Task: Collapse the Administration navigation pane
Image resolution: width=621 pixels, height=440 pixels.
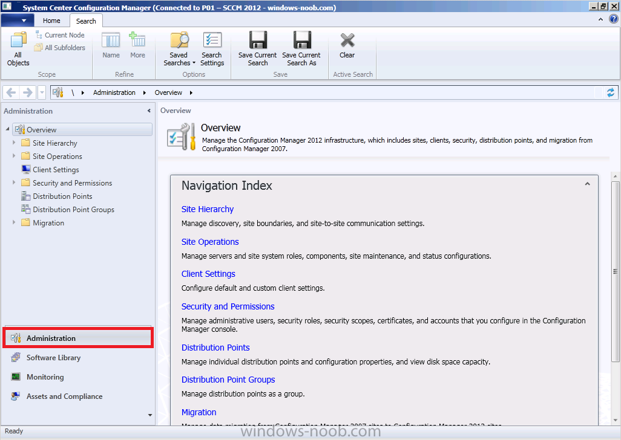Action: (149, 111)
